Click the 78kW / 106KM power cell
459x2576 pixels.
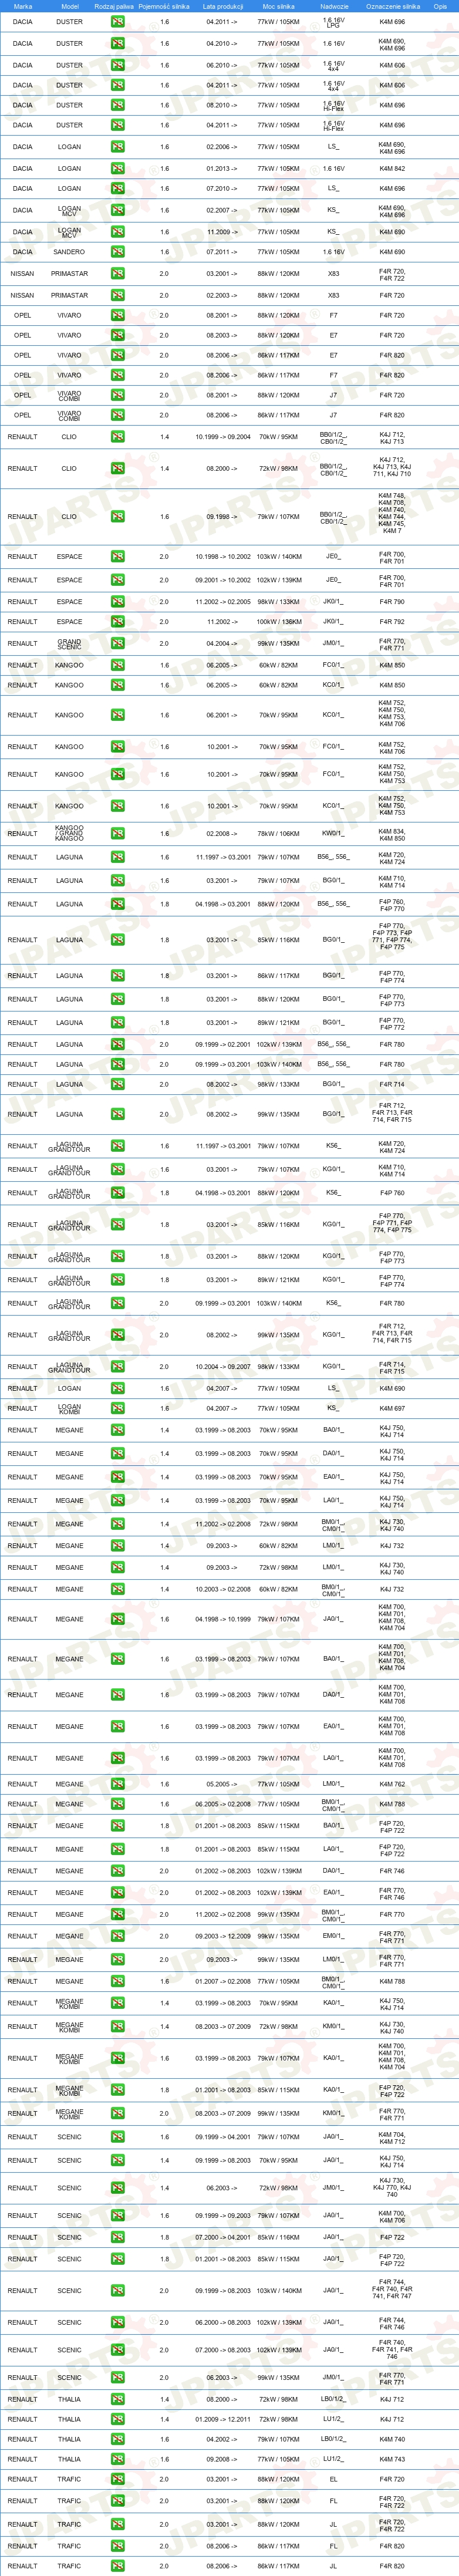coord(278,833)
